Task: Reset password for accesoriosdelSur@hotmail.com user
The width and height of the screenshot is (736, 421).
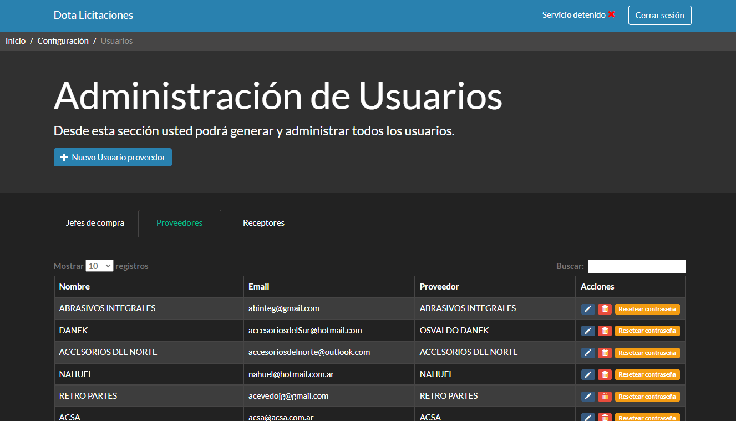Action: click(647, 331)
